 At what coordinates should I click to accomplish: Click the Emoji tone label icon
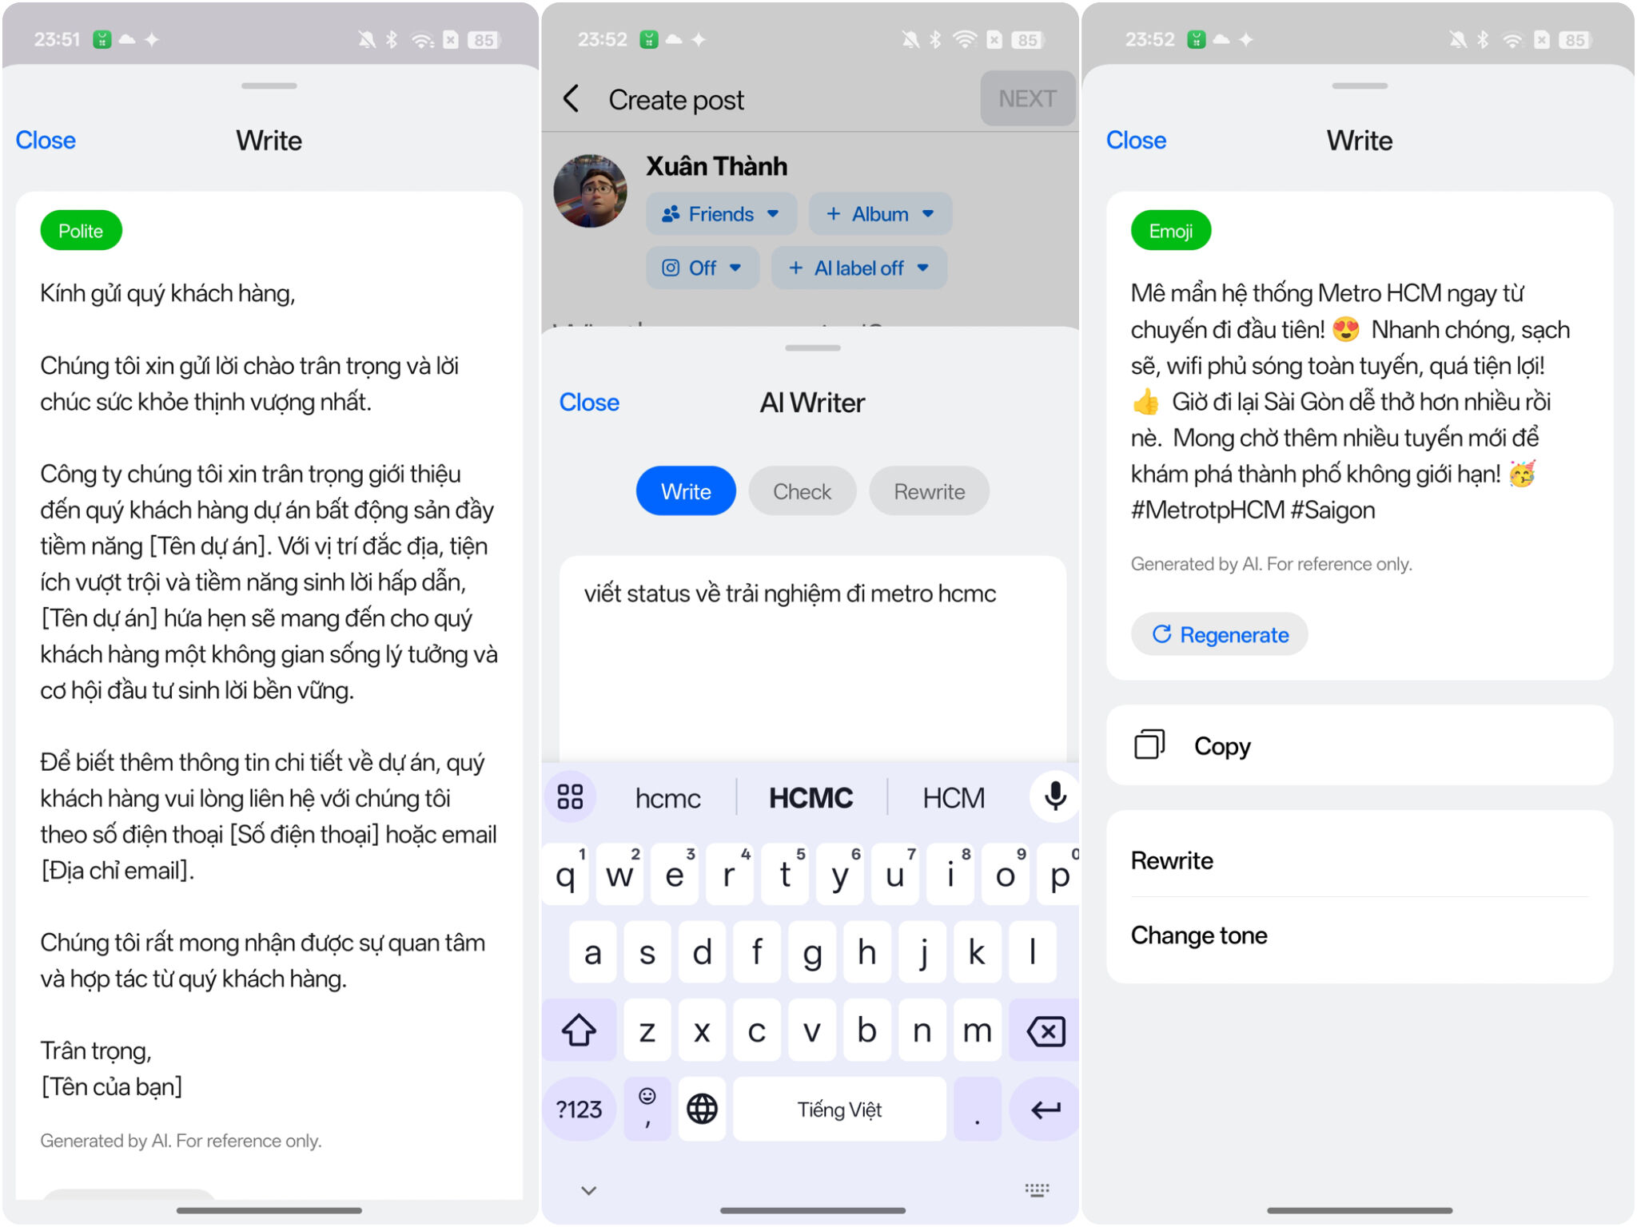1166,231
